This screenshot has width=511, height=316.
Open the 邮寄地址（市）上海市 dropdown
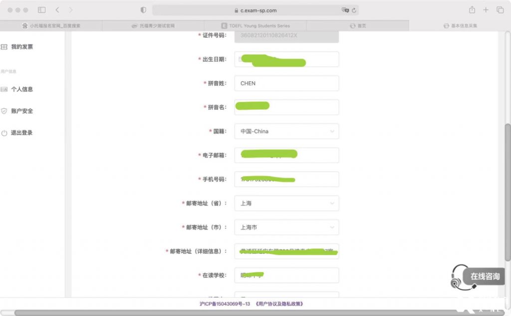(286, 227)
